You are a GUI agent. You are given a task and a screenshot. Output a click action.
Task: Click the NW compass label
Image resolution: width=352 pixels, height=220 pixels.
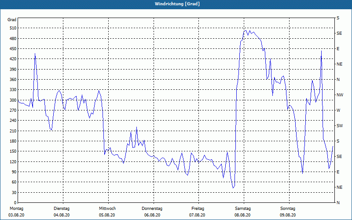pyautogui.click(x=340, y=95)
